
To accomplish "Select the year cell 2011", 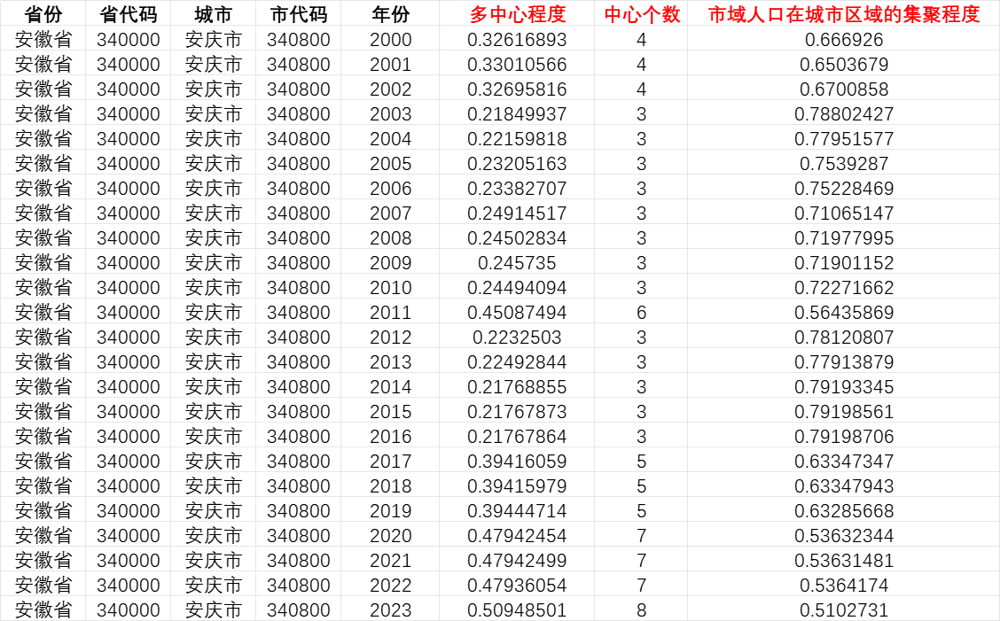I will pos(390,313).
